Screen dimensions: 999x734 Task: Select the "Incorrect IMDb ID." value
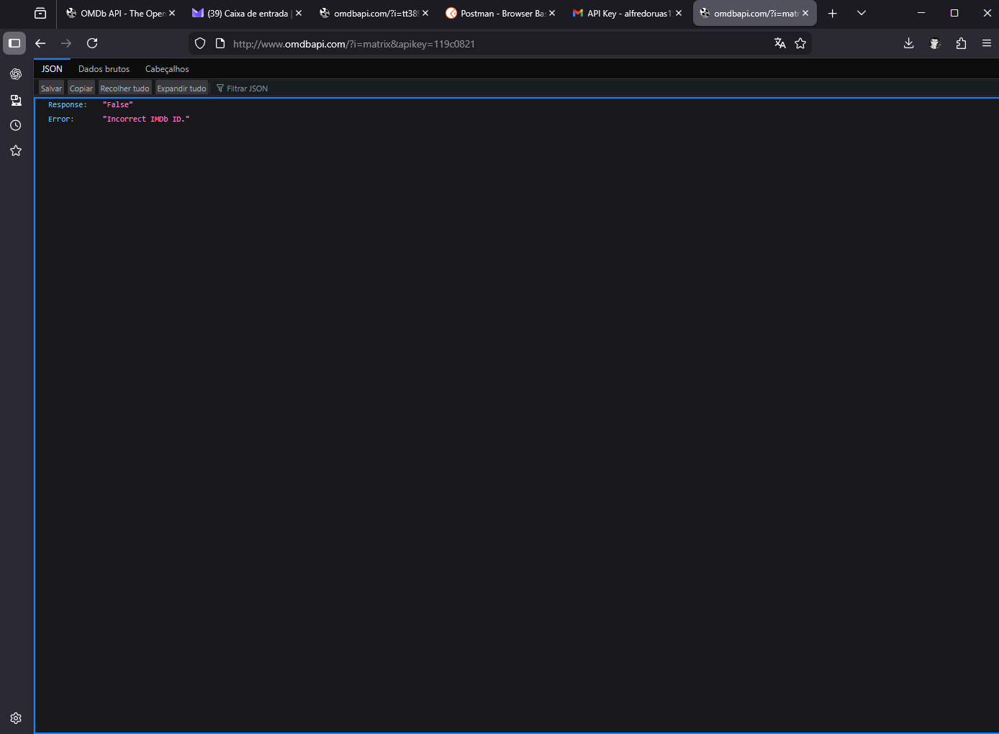click(x=146, y=119)
